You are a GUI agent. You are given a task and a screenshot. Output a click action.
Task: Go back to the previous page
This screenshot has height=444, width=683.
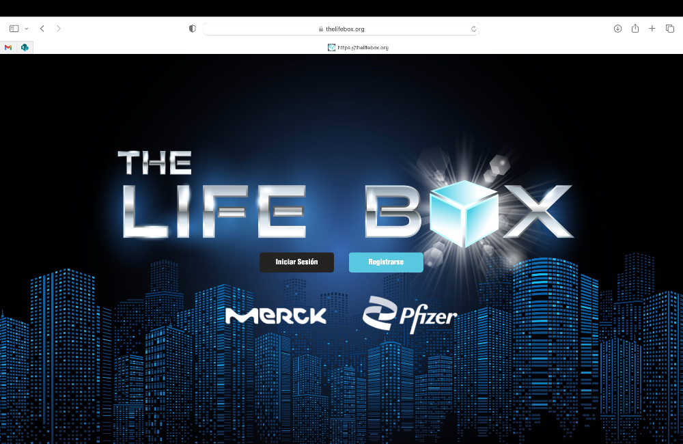pos(42,29)
